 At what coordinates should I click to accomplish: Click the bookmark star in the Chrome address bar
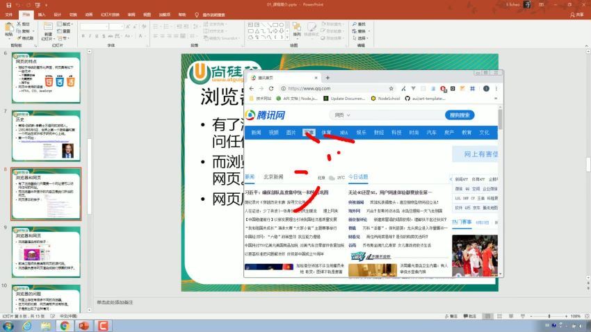coord(391,88)
